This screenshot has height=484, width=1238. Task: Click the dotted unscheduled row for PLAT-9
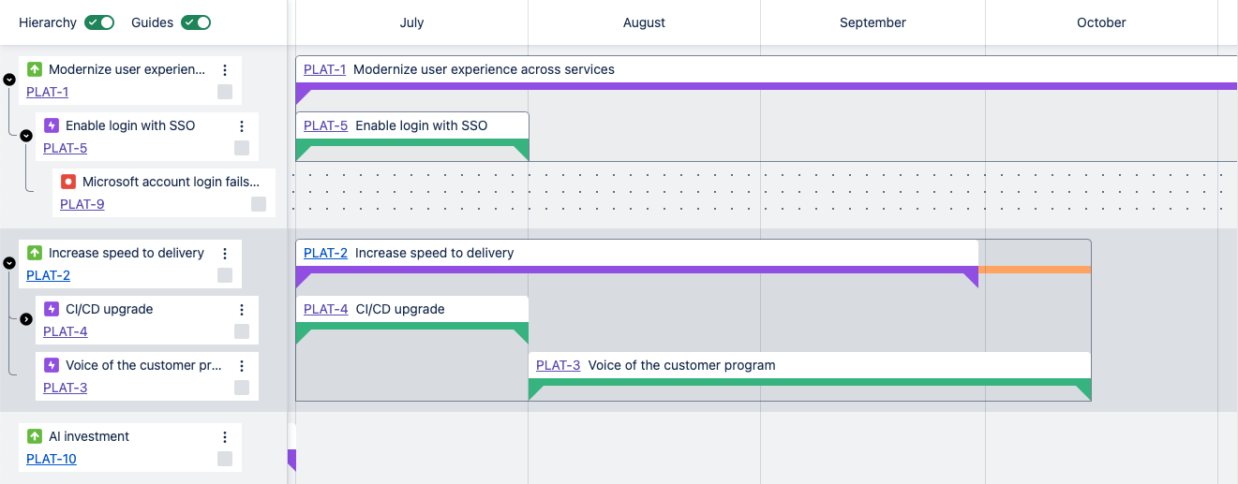coord(762,190)
